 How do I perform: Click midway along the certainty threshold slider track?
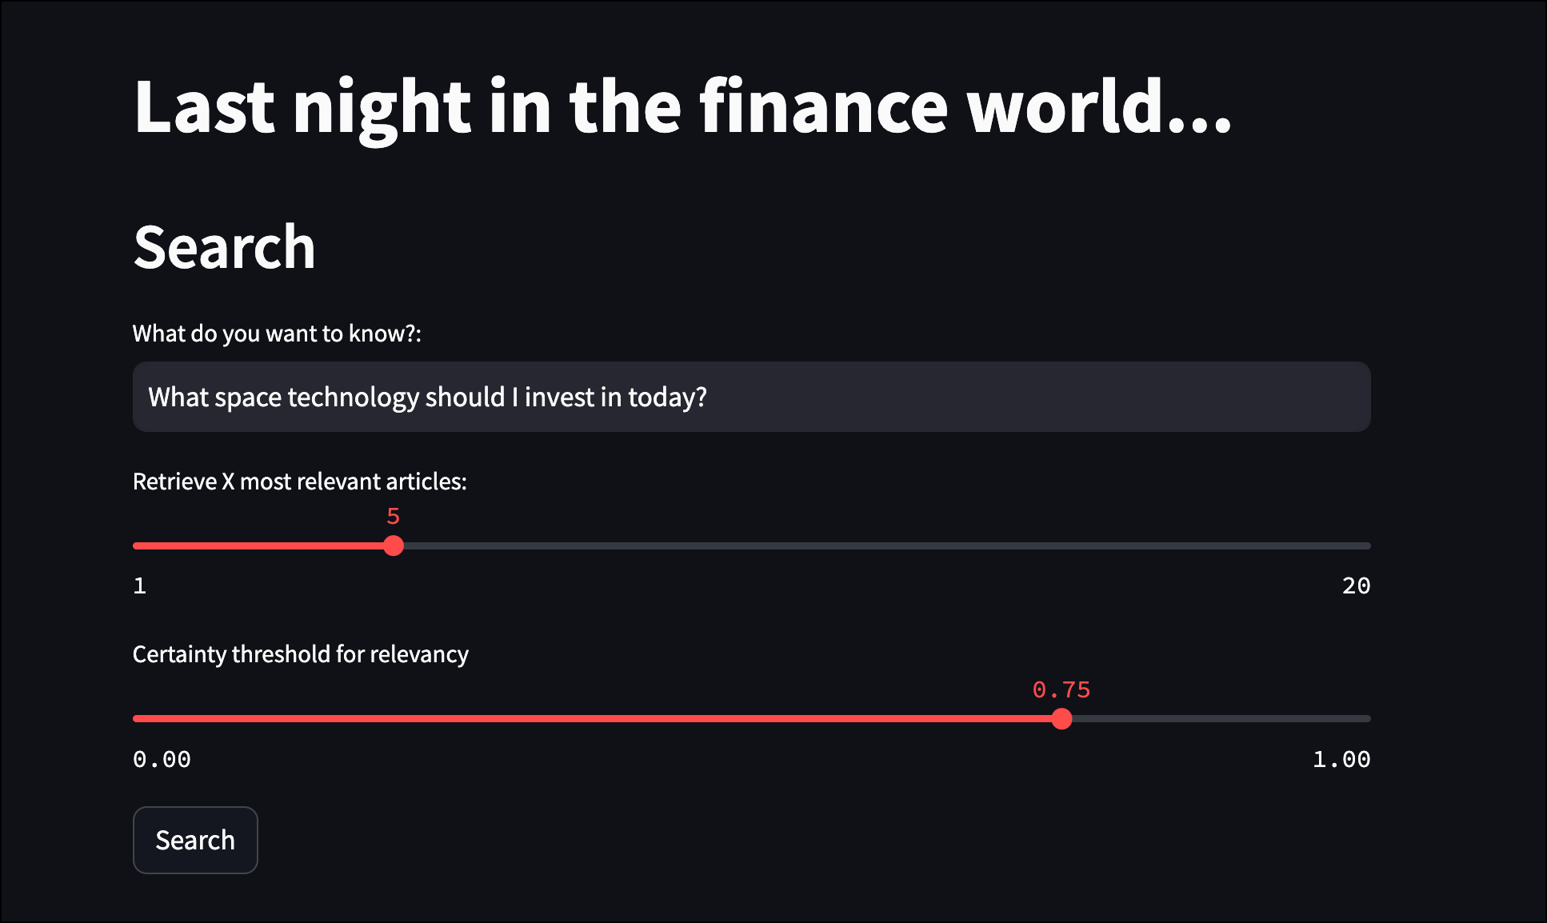(751, 719)
